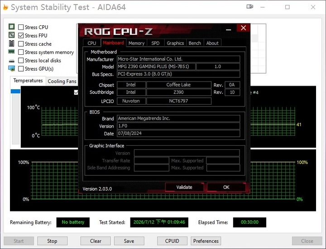Viewport: 326px width, 249px height.
Task: Click the RAM module icon beside Stress system memory
Action: coord(11,52)
